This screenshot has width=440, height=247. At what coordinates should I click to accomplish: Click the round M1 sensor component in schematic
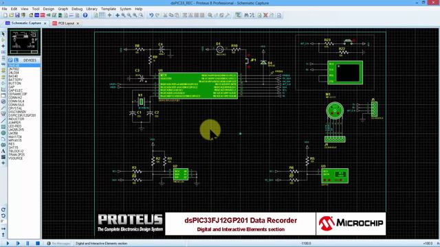pos(335,110)
